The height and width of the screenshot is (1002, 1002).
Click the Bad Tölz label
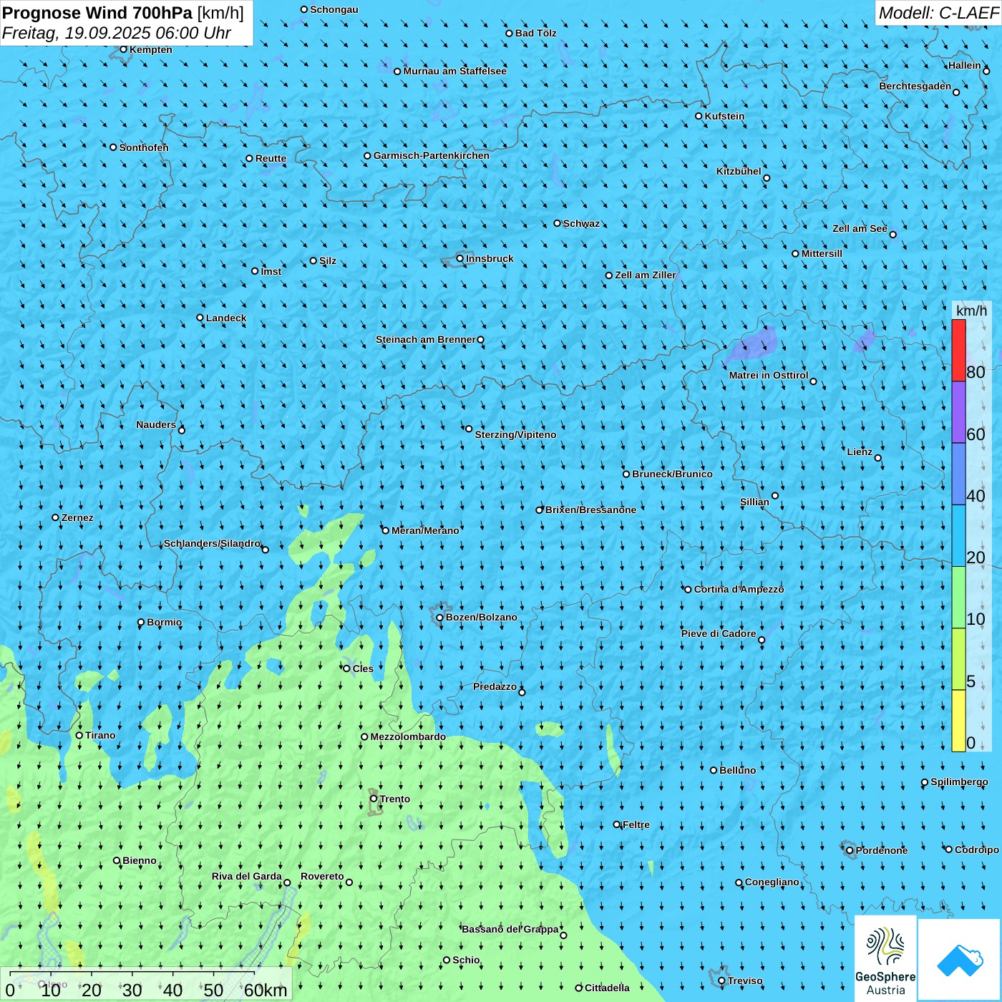[x=535, y=33]
